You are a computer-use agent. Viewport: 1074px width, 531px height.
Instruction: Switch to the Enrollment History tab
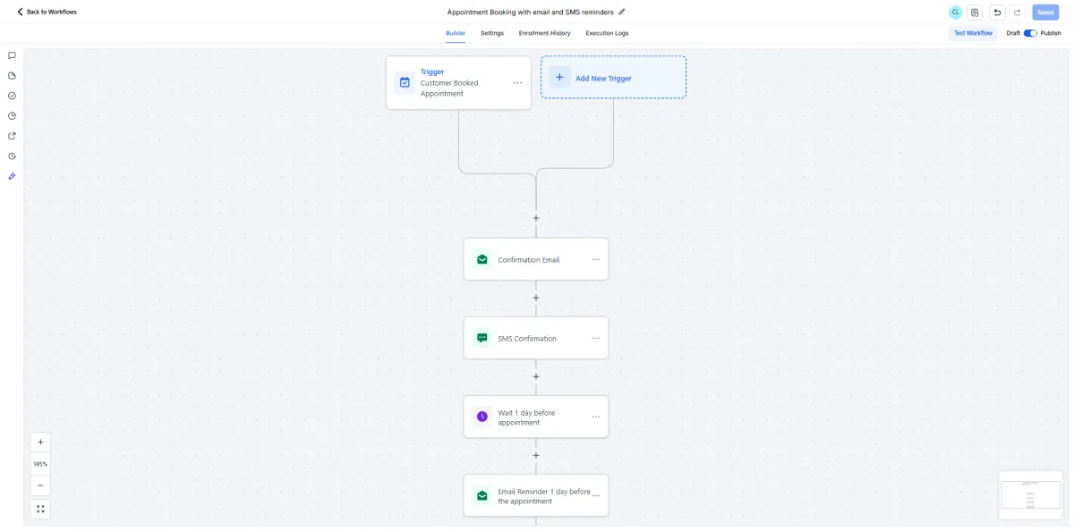(x=544, y=33)
